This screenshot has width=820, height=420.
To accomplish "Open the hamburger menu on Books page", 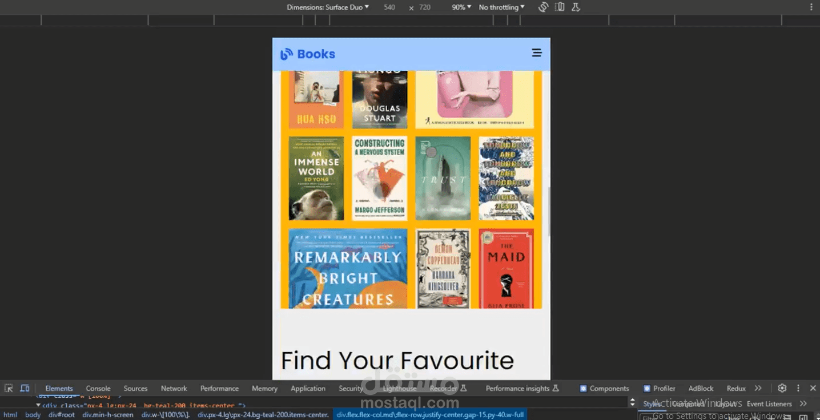I will tap(536, 53).
